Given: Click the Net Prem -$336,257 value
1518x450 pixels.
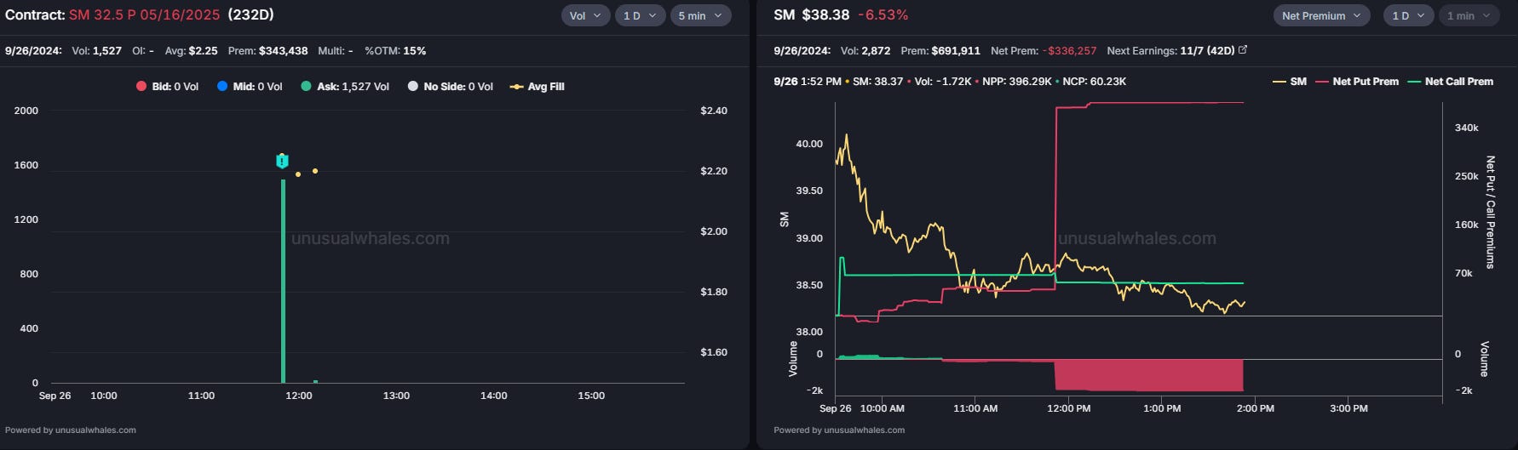Looking at the screenshot, I should tap(1044, 50).
